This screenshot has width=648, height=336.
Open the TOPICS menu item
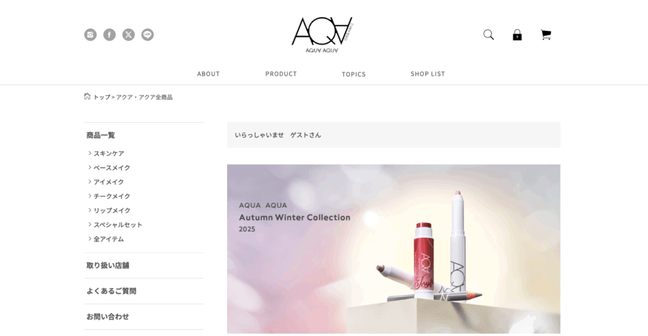tap(354, 74)
